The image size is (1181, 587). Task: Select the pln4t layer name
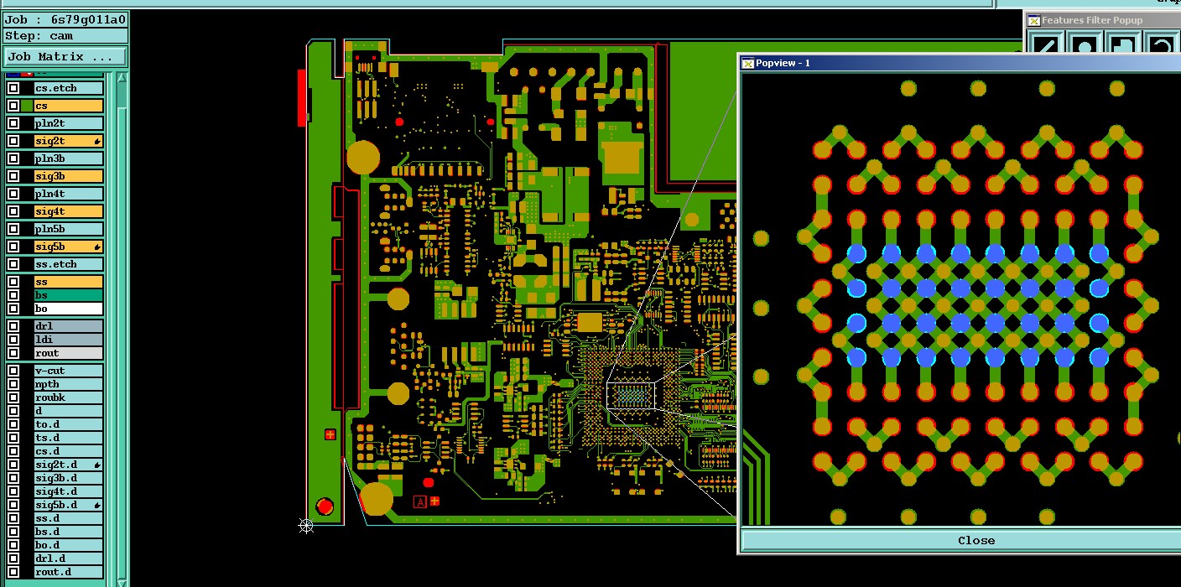tap(69, 194)
